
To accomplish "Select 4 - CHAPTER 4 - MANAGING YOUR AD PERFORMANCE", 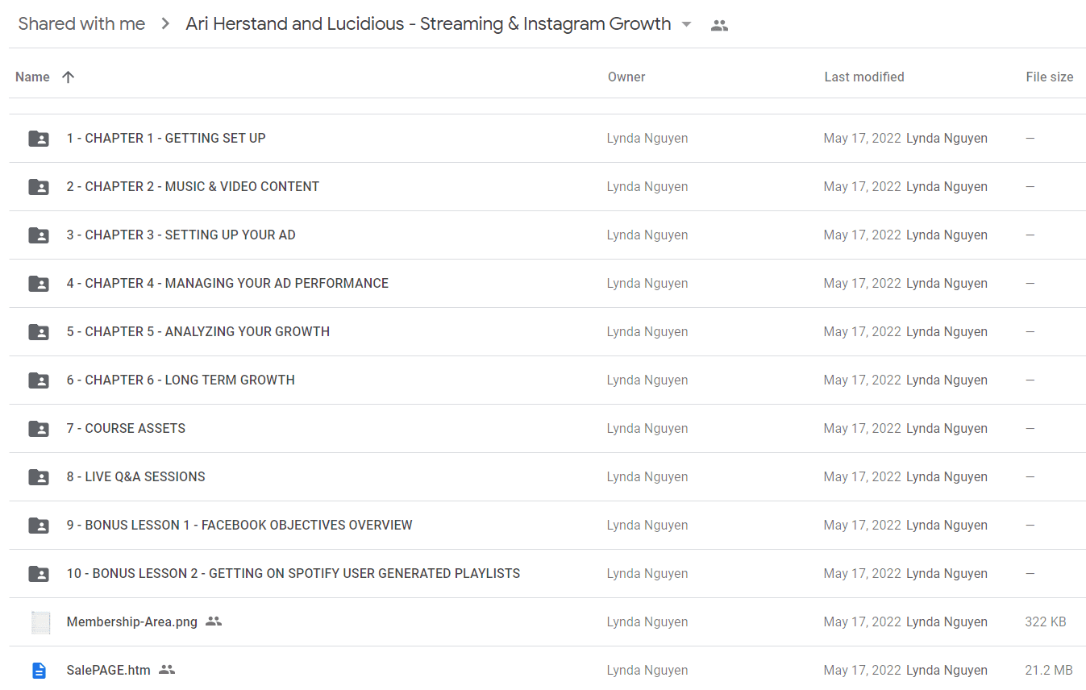I will (x=227, y=284).
